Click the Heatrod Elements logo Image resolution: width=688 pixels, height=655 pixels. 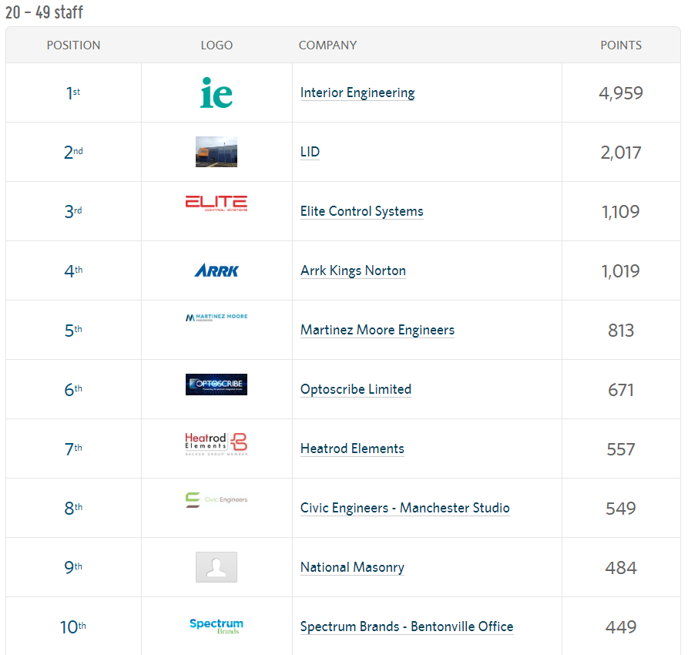(x=216, y=444)
